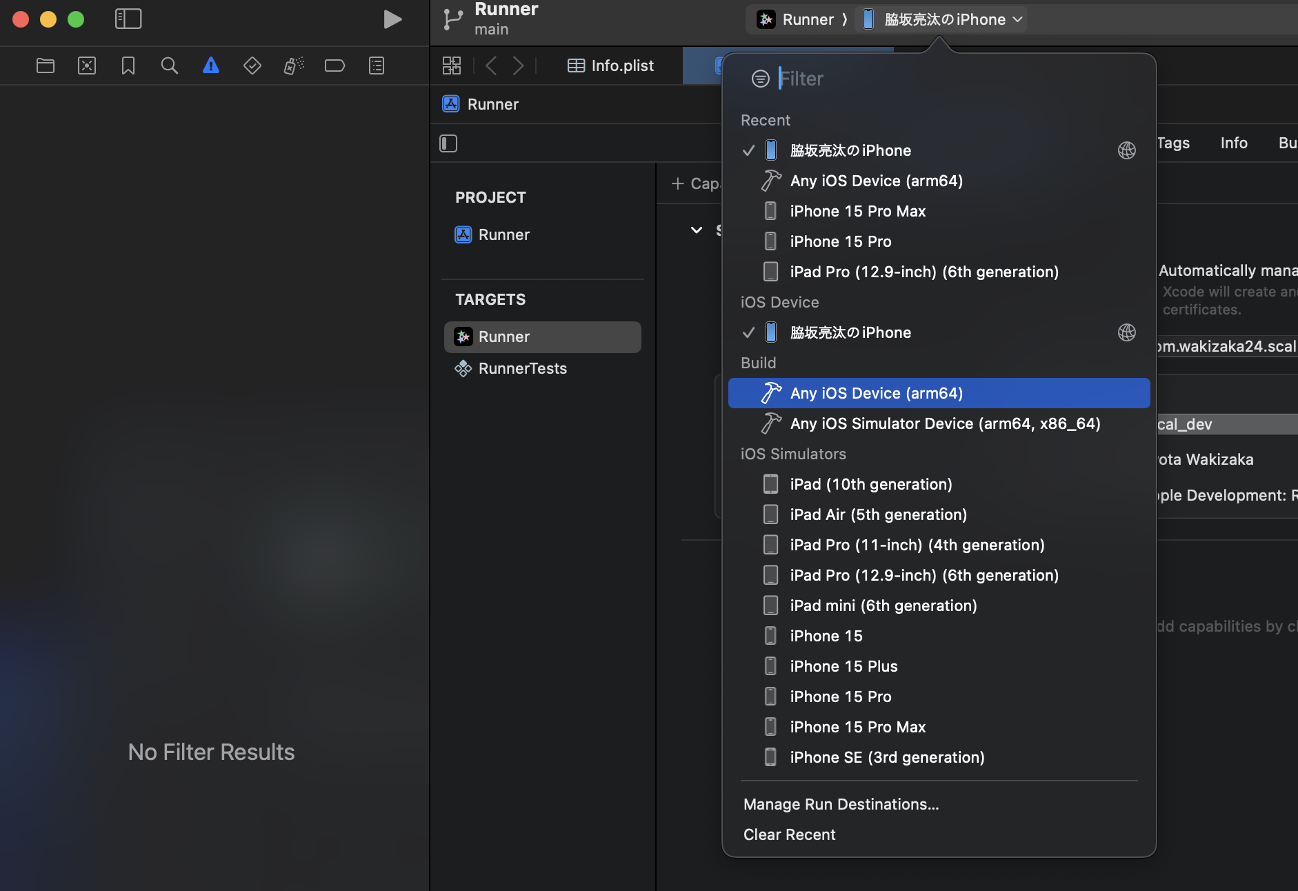Collapse the Signing section chevron
Viewport: 1298px width, 891px height.
(697, 230)
